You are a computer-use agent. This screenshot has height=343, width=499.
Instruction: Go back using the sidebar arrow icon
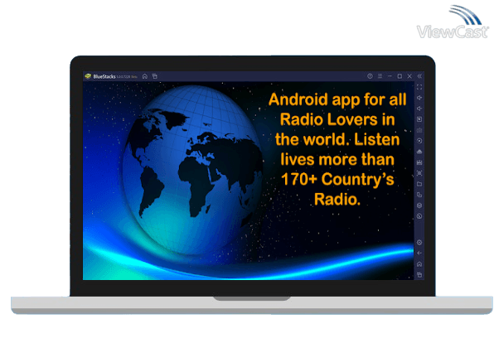[419, 254]
